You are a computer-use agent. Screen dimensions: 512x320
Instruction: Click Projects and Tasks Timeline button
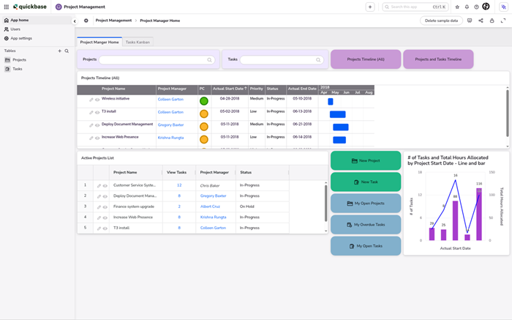438,59
